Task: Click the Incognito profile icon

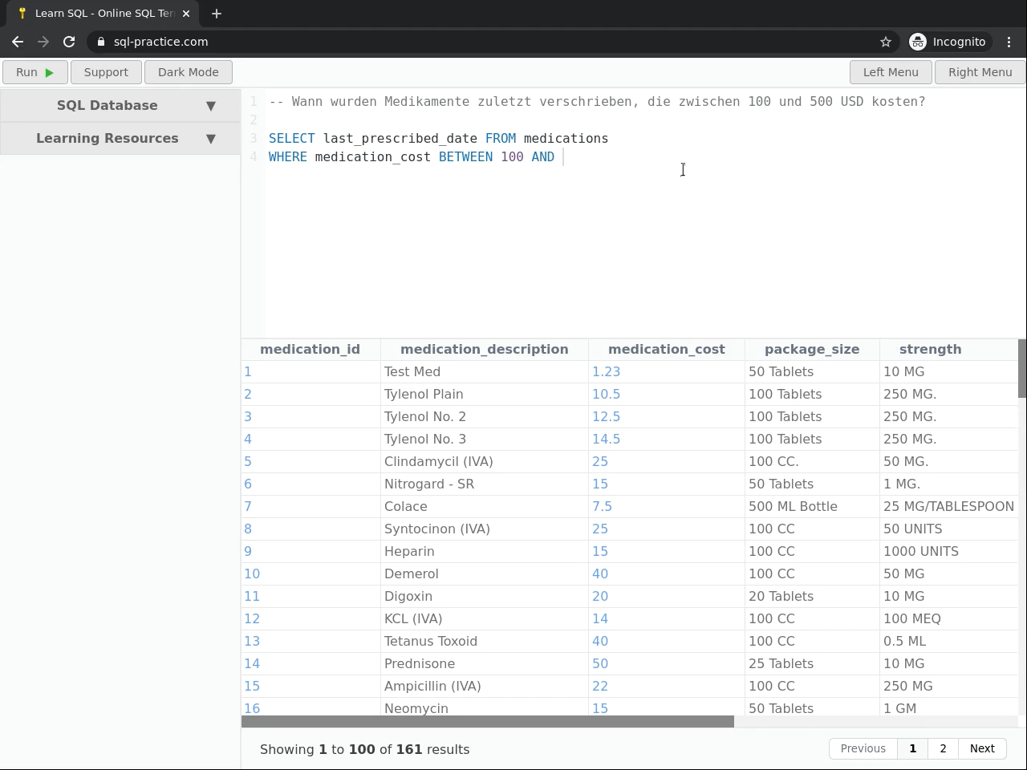Action: click(918, 42)
